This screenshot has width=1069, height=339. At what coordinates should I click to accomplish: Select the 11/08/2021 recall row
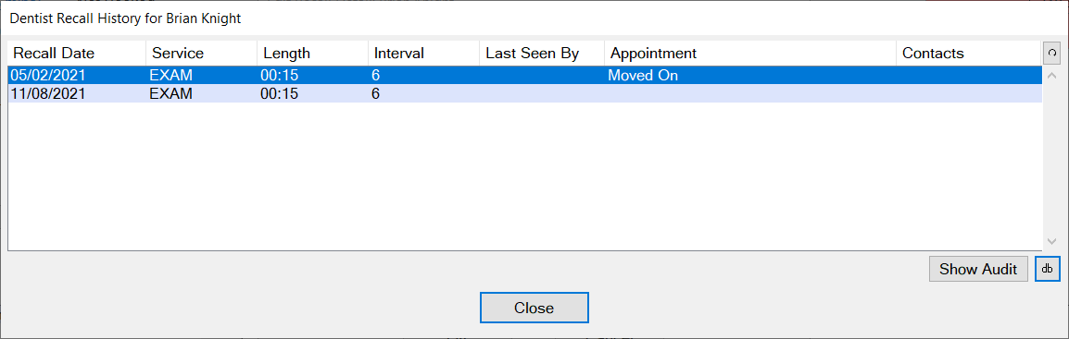(x=525, y=93)
